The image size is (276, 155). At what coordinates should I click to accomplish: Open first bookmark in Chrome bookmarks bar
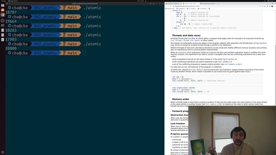(170, 9)
